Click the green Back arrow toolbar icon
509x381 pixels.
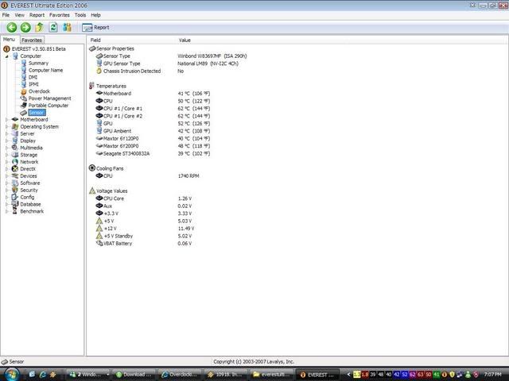tap(11, 27)
